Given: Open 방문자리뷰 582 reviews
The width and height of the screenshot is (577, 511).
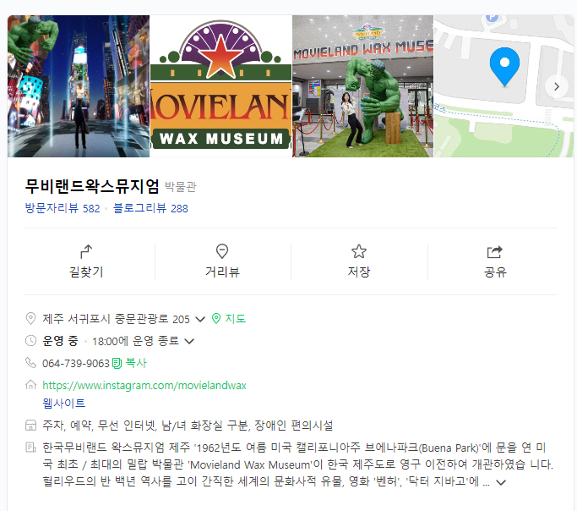Looking at the screenshot, I should click(x=63, y=208).
